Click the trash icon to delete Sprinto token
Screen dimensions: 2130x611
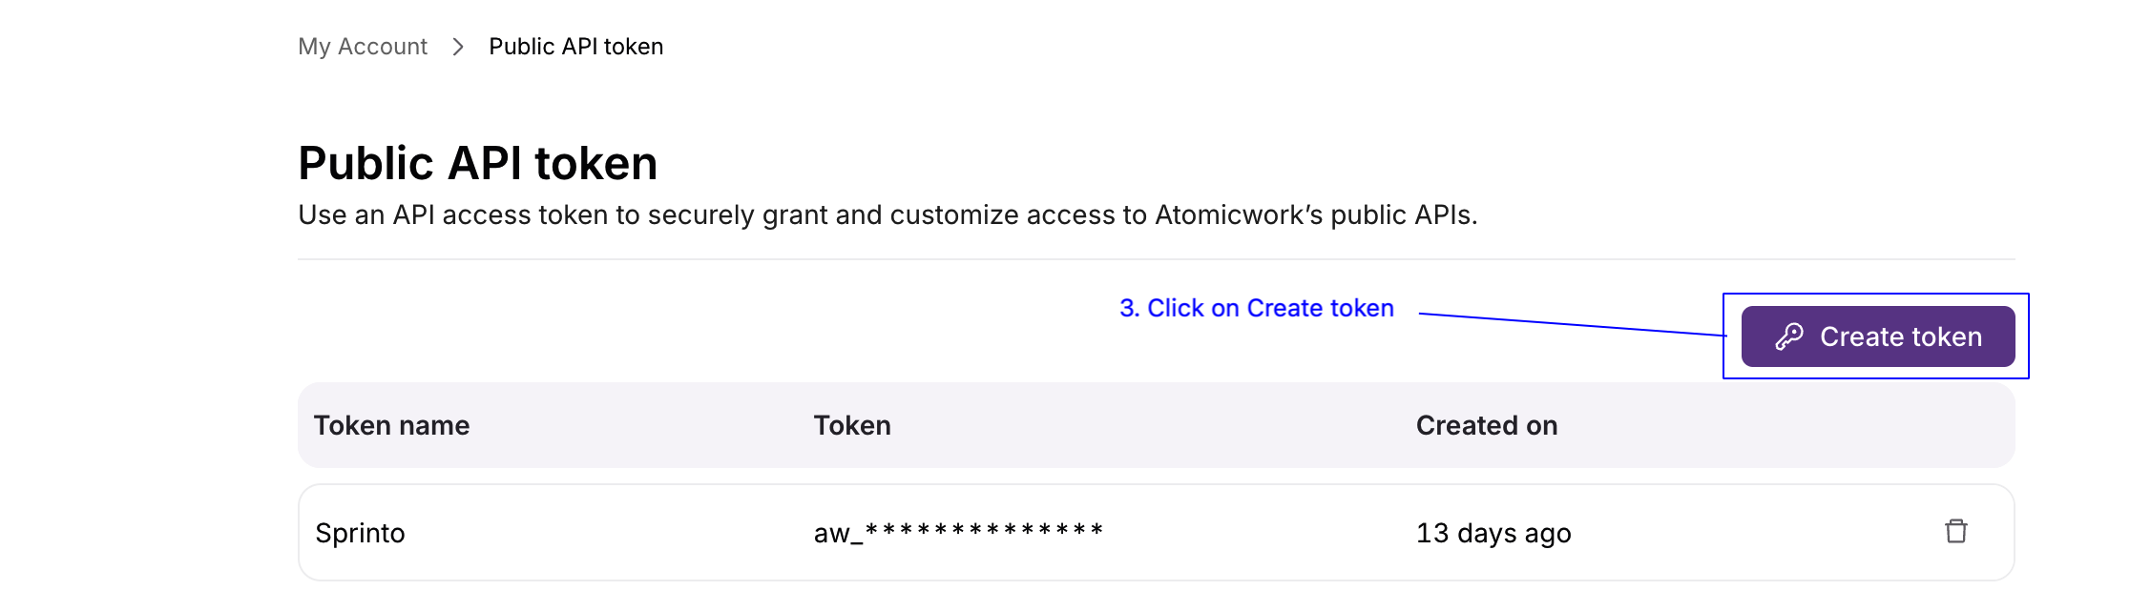pos(1956,531)
